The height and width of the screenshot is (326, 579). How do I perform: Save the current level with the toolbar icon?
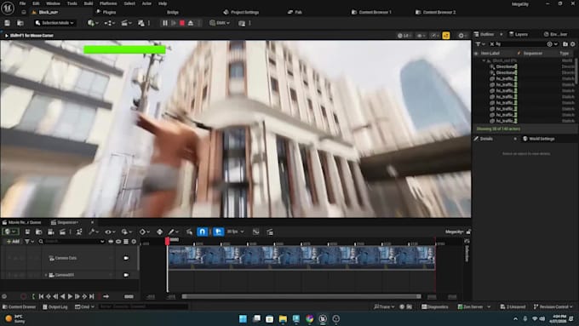pyautogui.click(x=7, y=23)
